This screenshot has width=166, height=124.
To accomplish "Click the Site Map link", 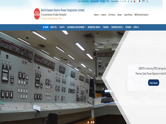I will [x=102, y=1].
